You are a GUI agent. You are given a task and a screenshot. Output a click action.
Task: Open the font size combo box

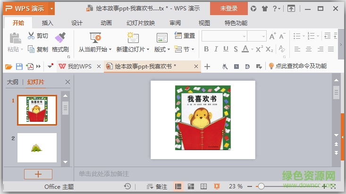pyautogui.click(x=257, y=36)
